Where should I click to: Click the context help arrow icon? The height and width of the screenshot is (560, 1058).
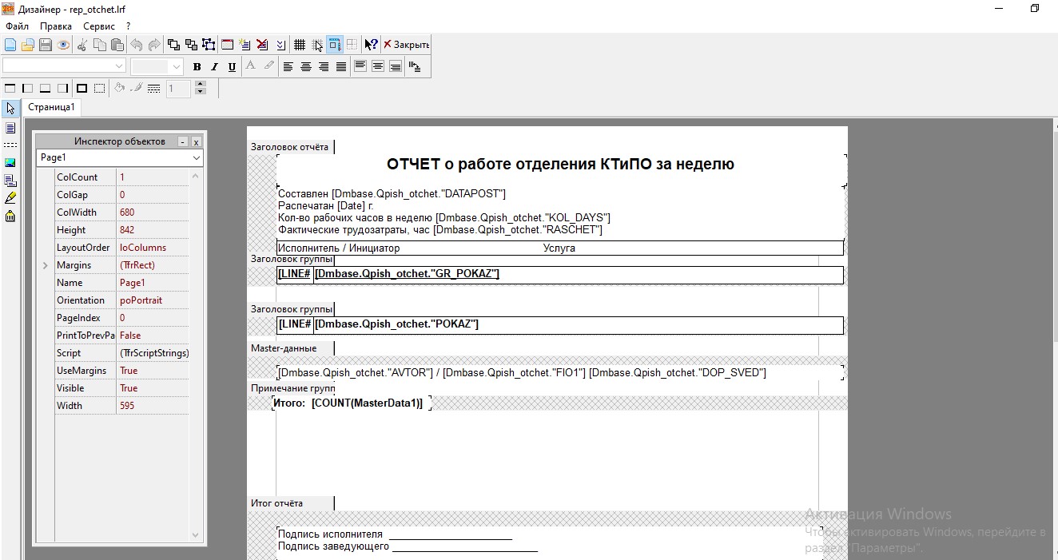[x=371, y=45]
